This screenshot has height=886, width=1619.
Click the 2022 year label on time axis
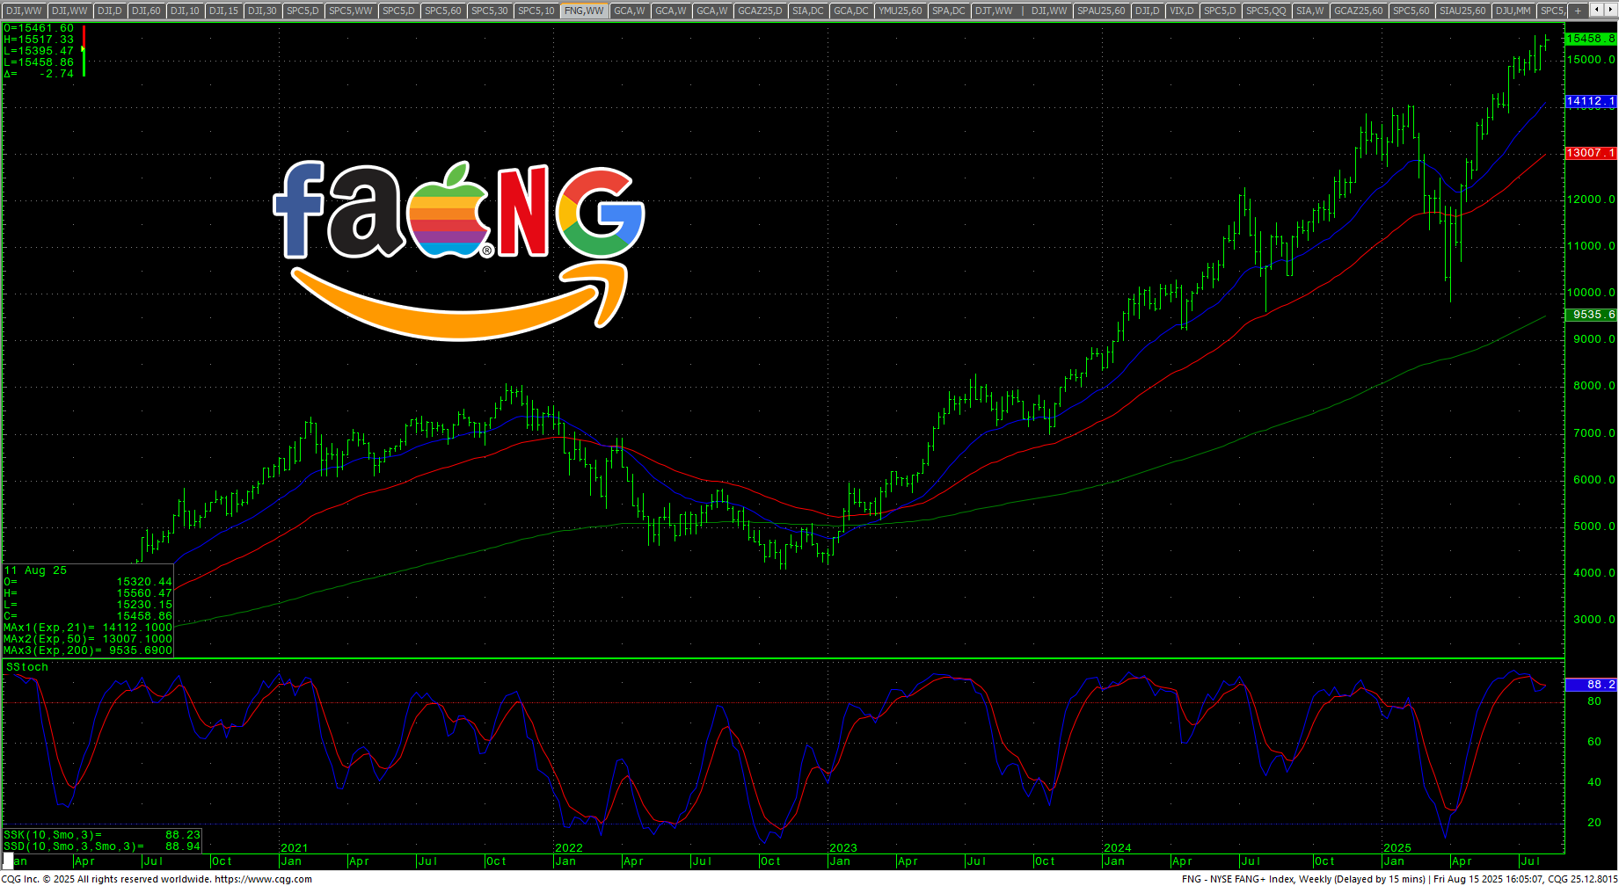[568, 848]
